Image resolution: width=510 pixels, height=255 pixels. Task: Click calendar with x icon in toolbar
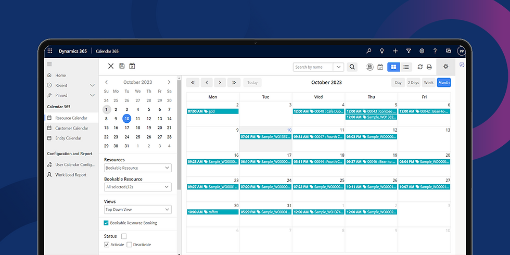point(132,66)
